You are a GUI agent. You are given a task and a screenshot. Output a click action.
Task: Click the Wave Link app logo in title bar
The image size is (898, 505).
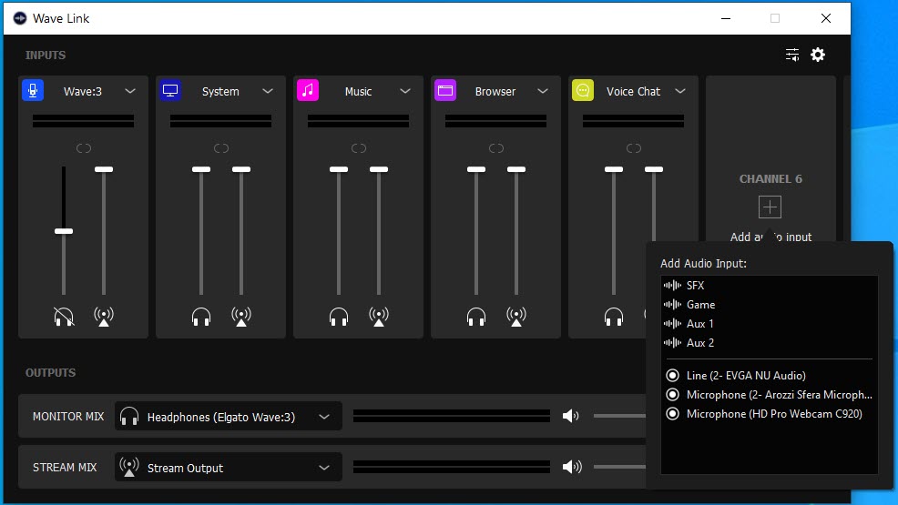(19, 18)
